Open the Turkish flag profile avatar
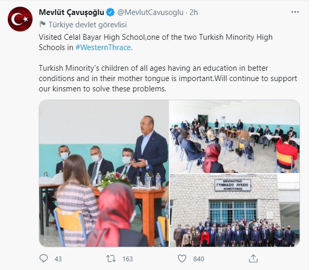The height and width of the screenshot is (270, 314). pyautogui.click(x=20, y=19)
